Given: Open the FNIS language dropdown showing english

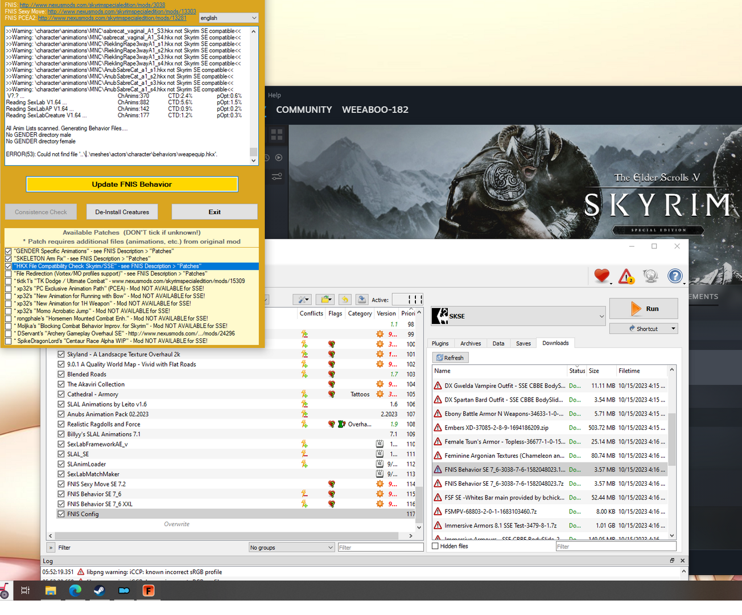Looking at the screenshot, I should pos(229,18).
